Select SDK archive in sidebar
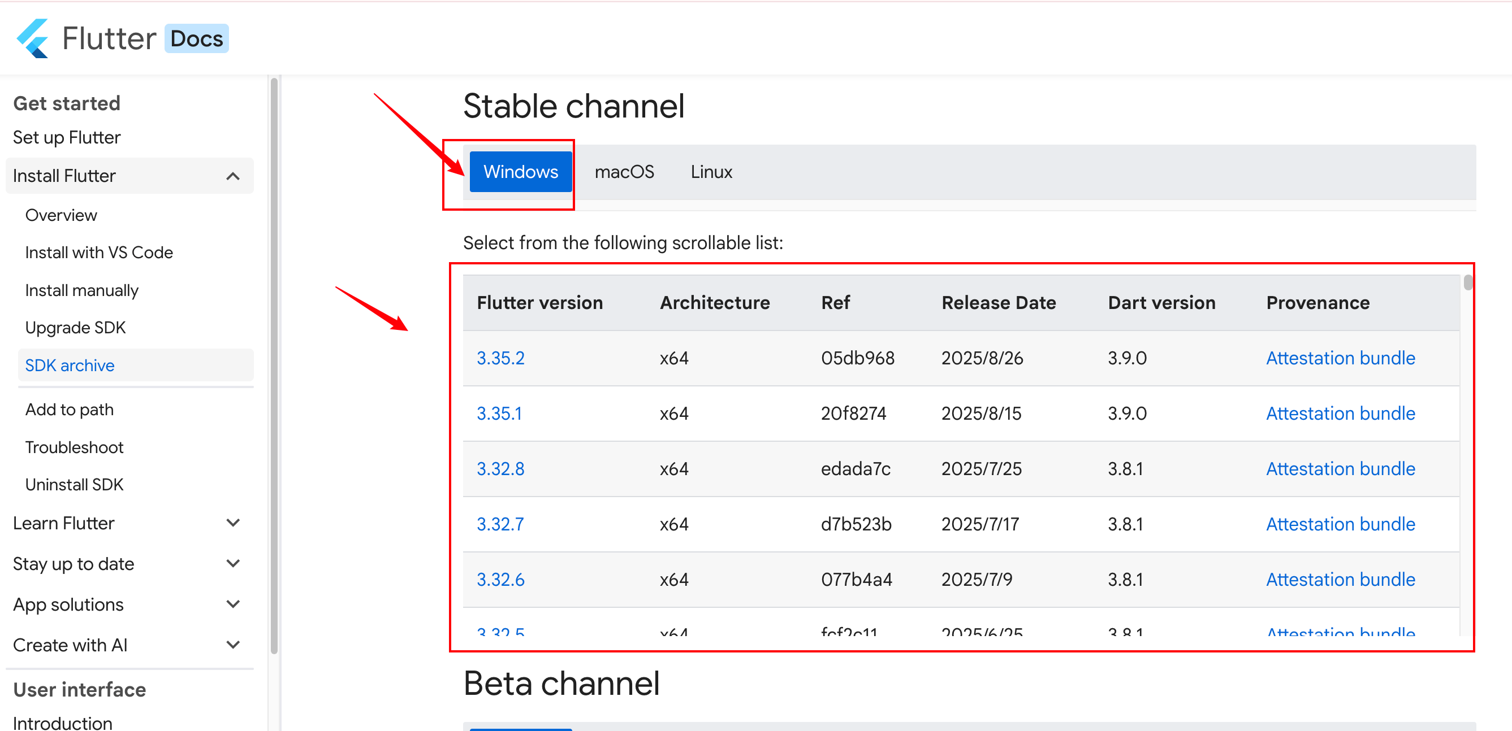Viewport: 1512px width, 731px height. [x=136, y=365]
